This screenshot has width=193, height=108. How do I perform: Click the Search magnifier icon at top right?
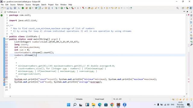(x=178, y=8)
